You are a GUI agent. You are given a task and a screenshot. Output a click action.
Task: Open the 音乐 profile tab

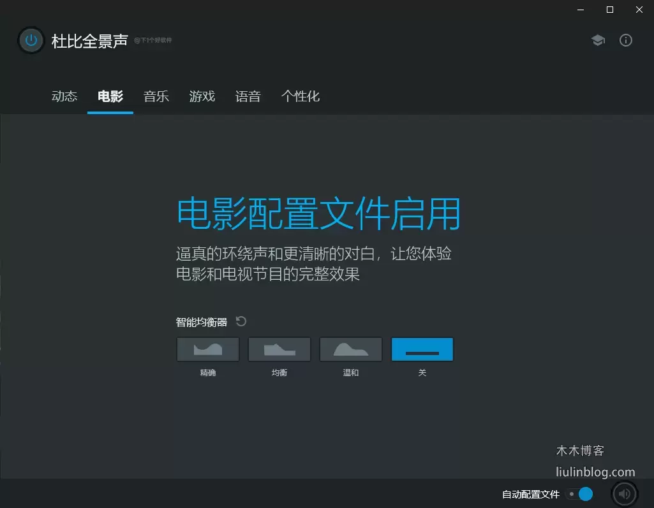coord(156,97)
